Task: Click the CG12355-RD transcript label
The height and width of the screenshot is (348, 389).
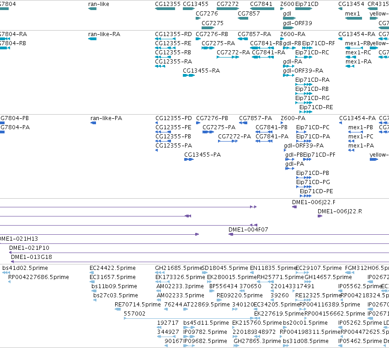Action: point(173,34)
